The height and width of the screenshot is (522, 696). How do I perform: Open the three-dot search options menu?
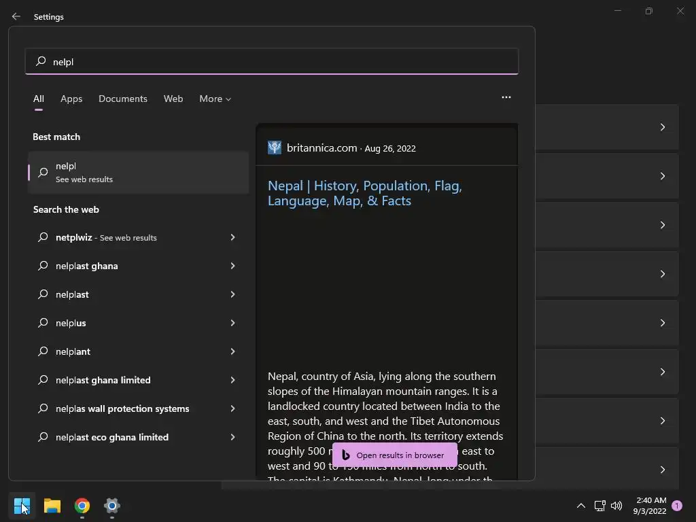[x=506, y=97]
